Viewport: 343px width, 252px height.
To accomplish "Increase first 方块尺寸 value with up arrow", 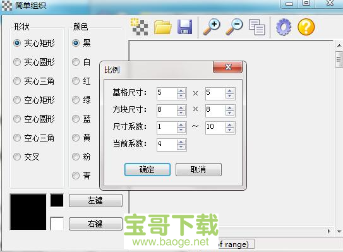I will point(181,108).
